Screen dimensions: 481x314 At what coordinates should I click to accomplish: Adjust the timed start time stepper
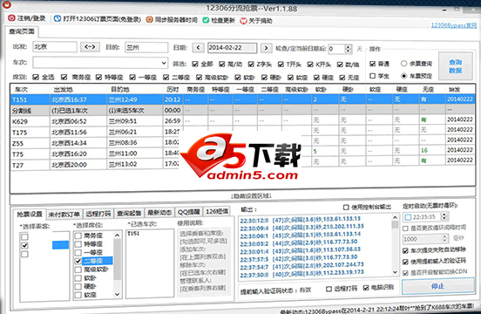[x=444, y=216]
